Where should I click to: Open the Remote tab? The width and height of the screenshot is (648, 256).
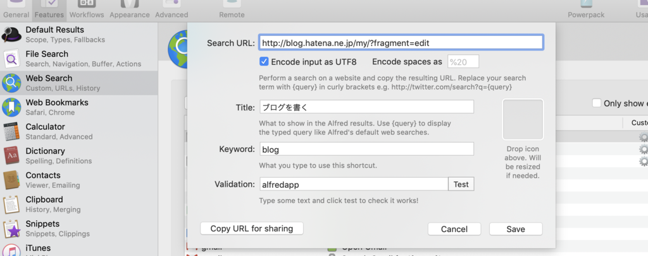[x=232, y=10]
